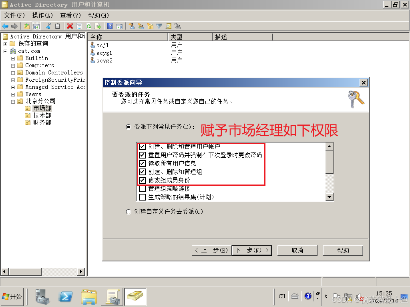Click task list scrollbar thumb

click(x=330, y=162)
